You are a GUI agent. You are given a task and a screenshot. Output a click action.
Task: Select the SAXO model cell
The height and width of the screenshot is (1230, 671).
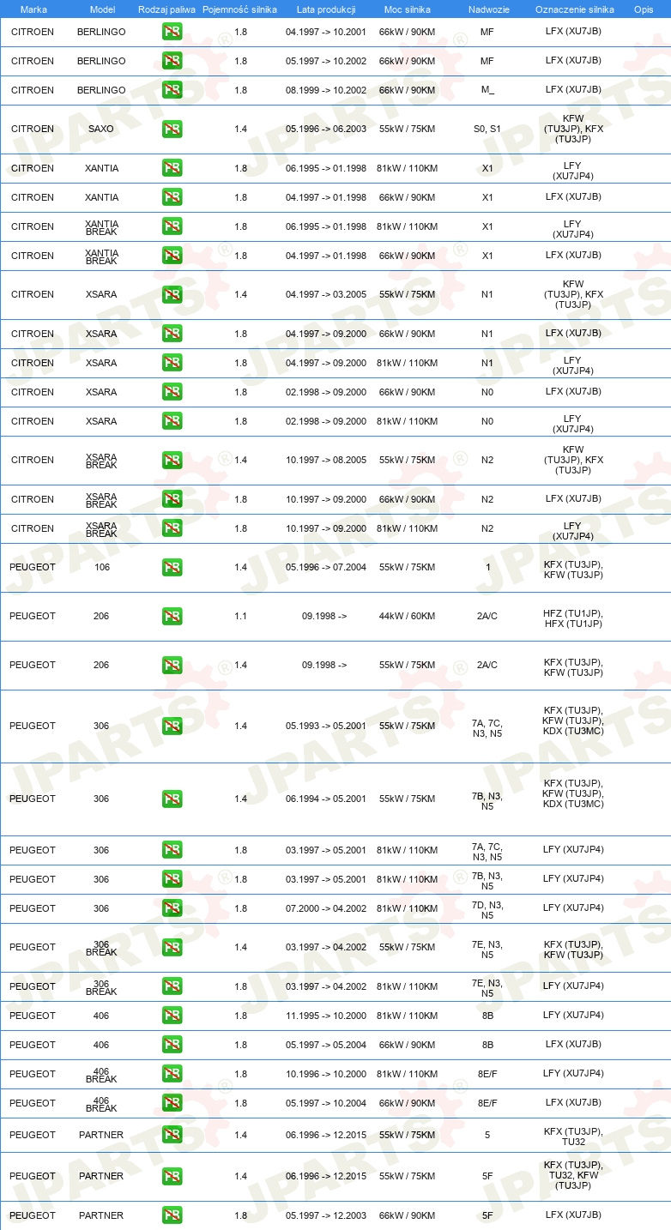tap(101, 129)
